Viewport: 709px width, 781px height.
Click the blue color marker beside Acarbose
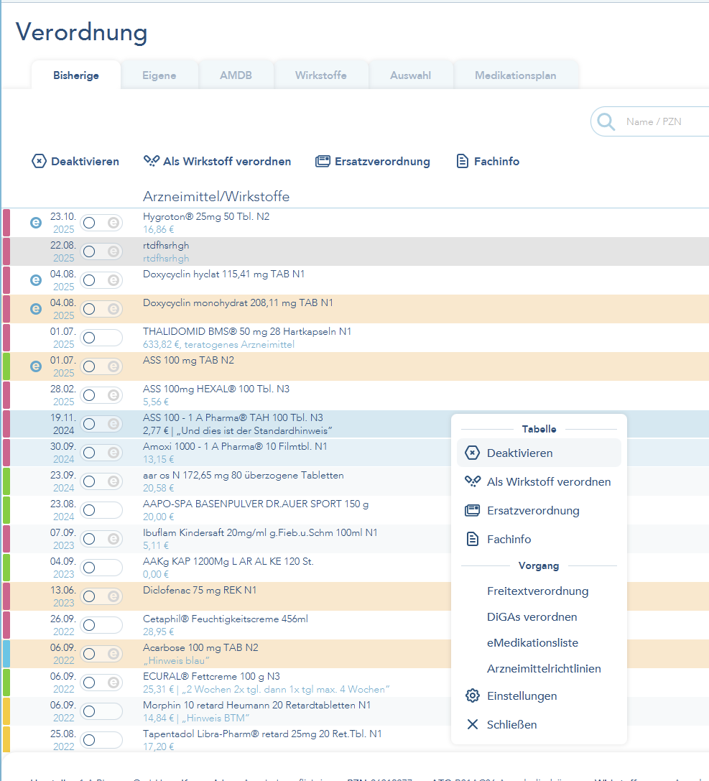[6, 654]
